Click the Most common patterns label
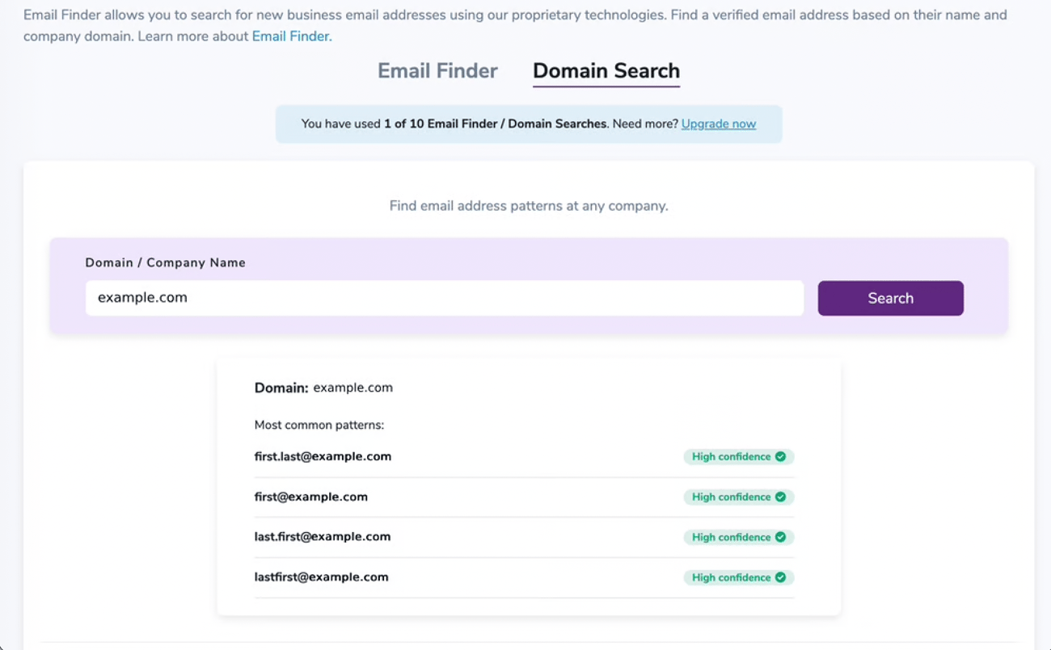Screen dimensions: 1051x650 point(319,425)
